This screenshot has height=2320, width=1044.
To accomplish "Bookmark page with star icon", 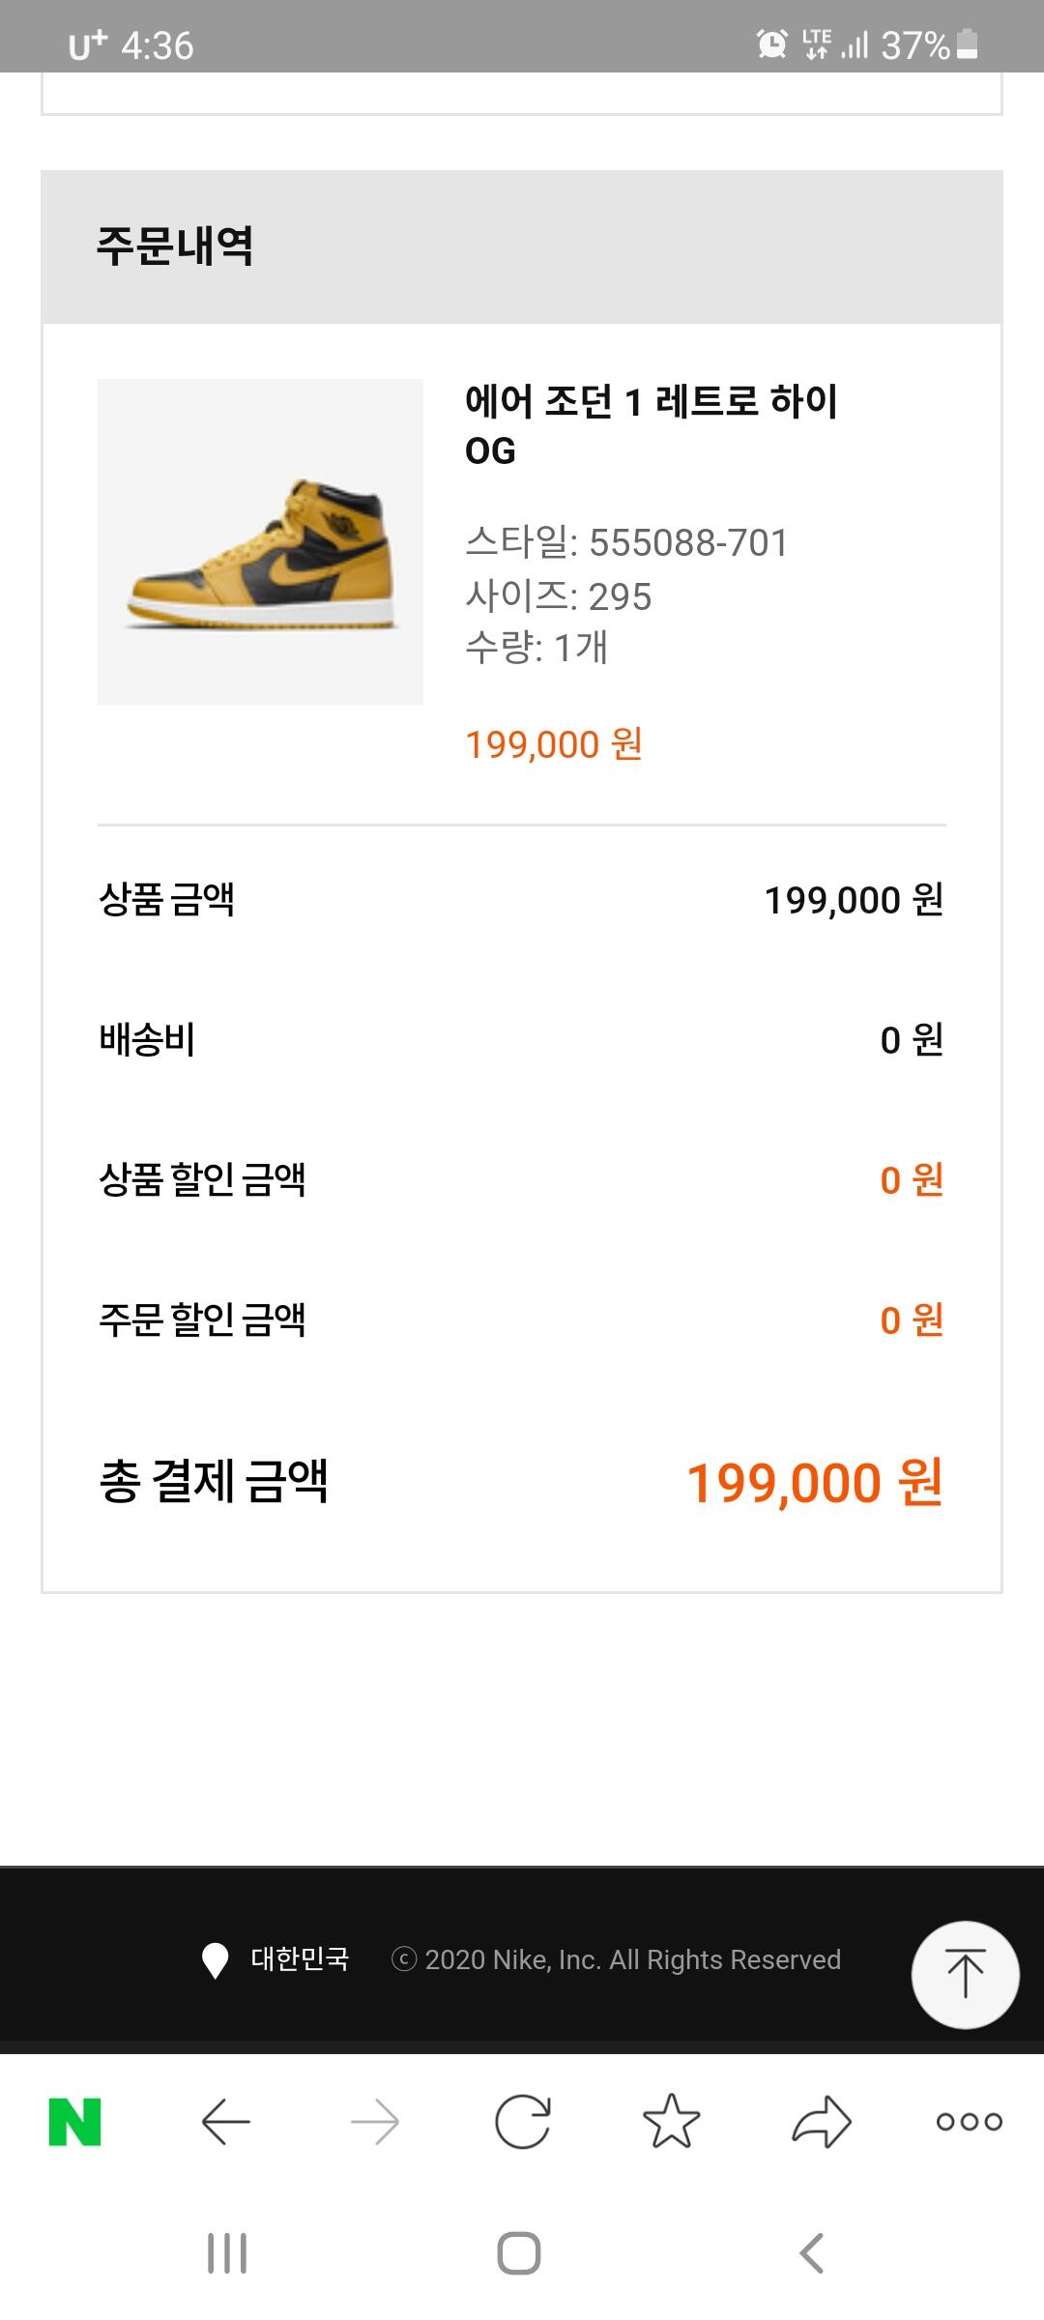I will [671, 2122].
